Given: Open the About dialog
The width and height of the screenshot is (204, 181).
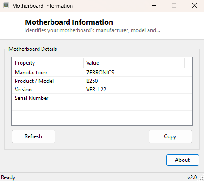Looking at the screenshot, I should (183, 160).
